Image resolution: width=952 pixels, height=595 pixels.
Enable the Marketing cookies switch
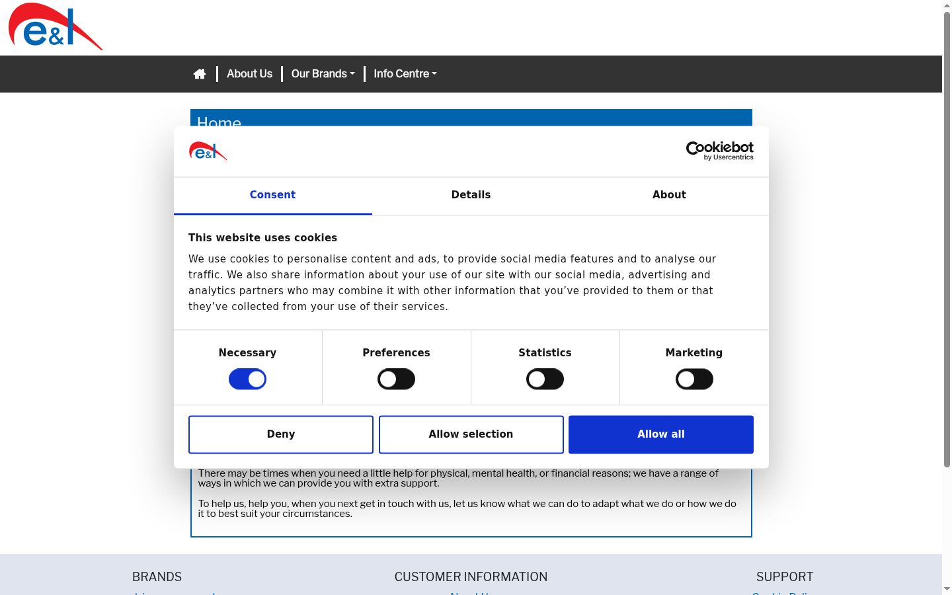pos(694,379)
